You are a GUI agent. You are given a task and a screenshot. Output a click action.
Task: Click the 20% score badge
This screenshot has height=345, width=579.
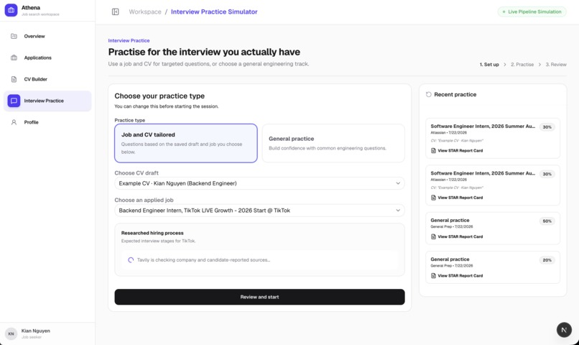pyautogui.click(x=547, y=260)
